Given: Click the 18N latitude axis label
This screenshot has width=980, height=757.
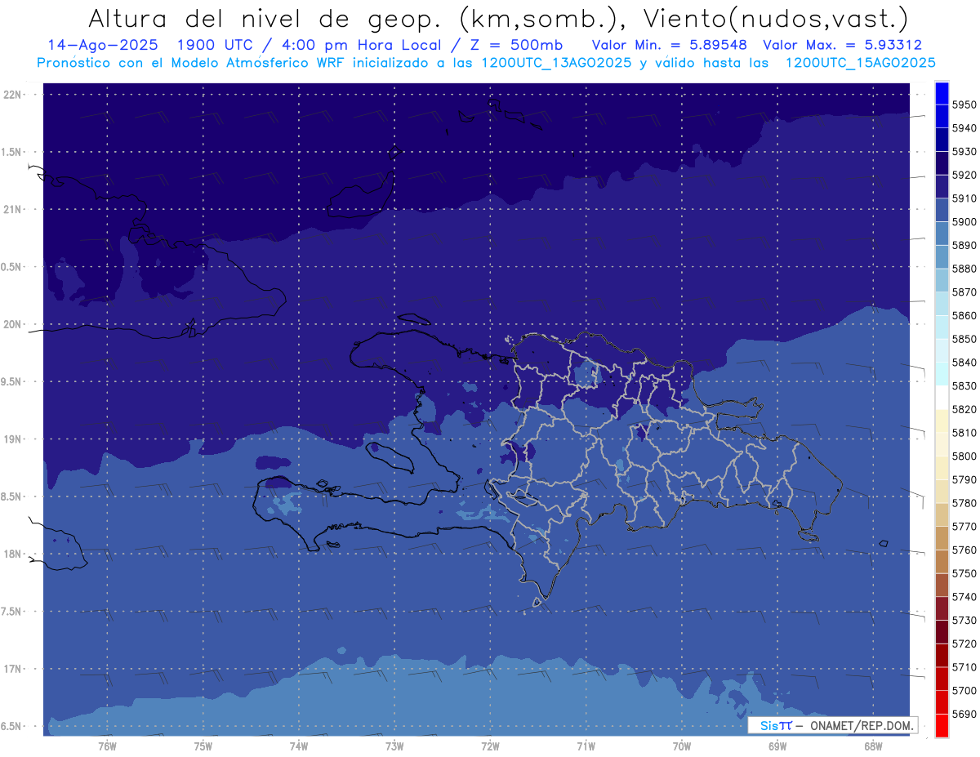Looking at the screenshot, I should coord(12,554).
